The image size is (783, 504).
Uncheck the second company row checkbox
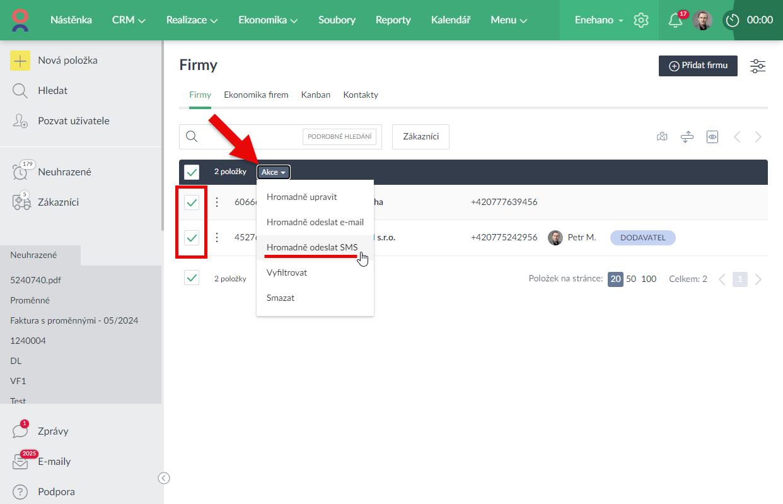[192, 238]
